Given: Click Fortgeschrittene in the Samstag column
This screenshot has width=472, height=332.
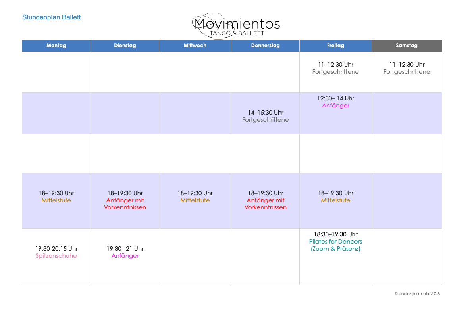Looking at the screenshot, I should (x=406, y=72).
